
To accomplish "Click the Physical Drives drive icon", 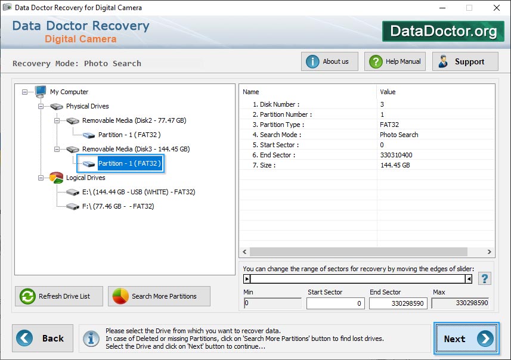I will (57, 106).
